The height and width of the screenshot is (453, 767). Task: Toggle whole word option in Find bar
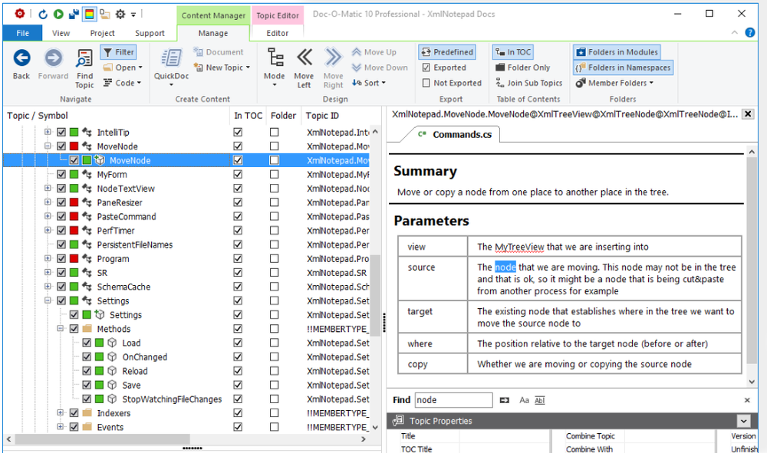(539, 400)
